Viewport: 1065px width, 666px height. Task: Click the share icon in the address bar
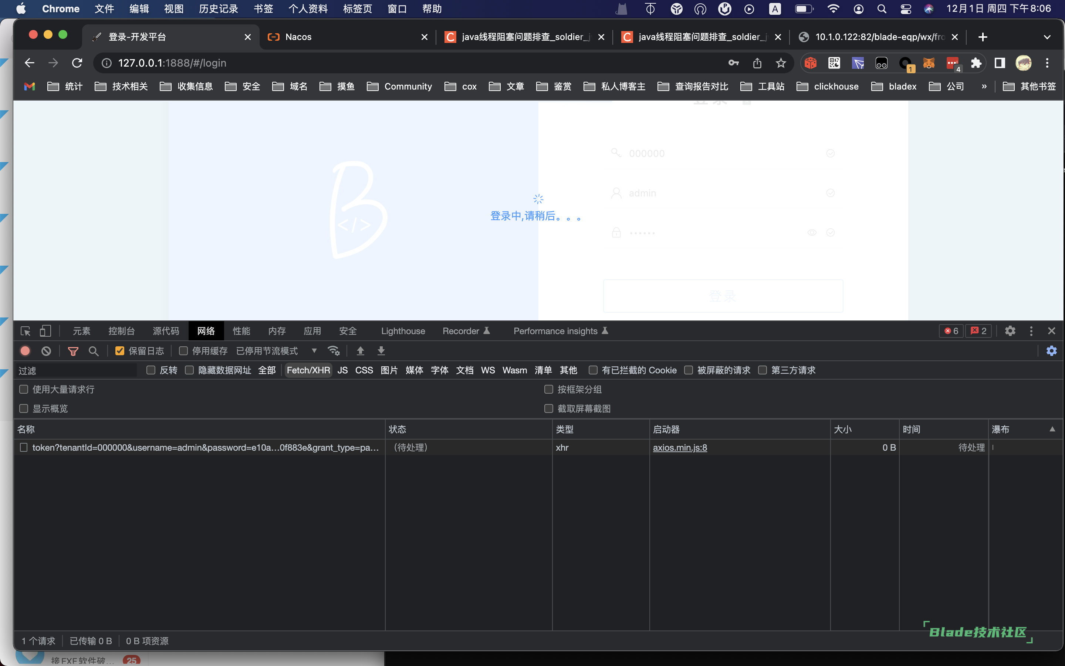pyautogui.click(x=757, y=63)
